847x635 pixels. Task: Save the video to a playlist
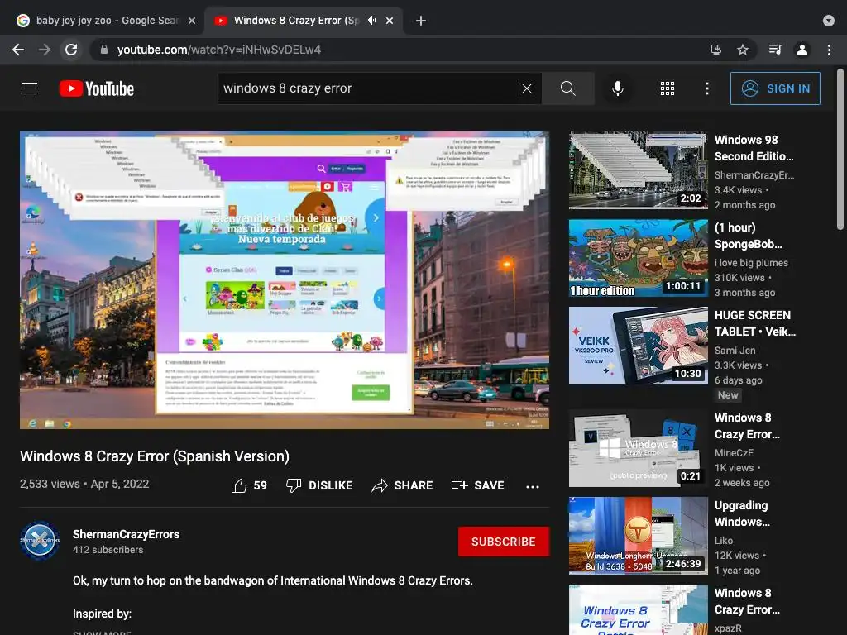click(477, 485)
